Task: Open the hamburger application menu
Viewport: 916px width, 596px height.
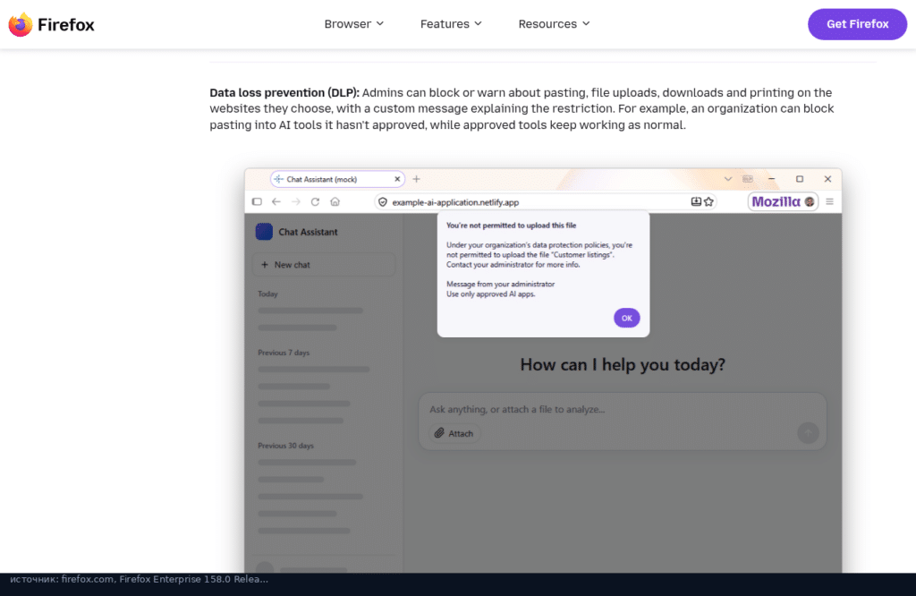Action: 829,201
